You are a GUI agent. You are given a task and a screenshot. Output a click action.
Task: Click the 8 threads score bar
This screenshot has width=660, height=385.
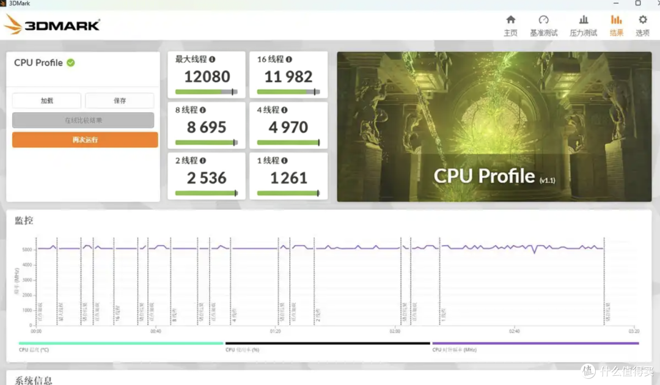pyautogui.click(x=207, y=142)
